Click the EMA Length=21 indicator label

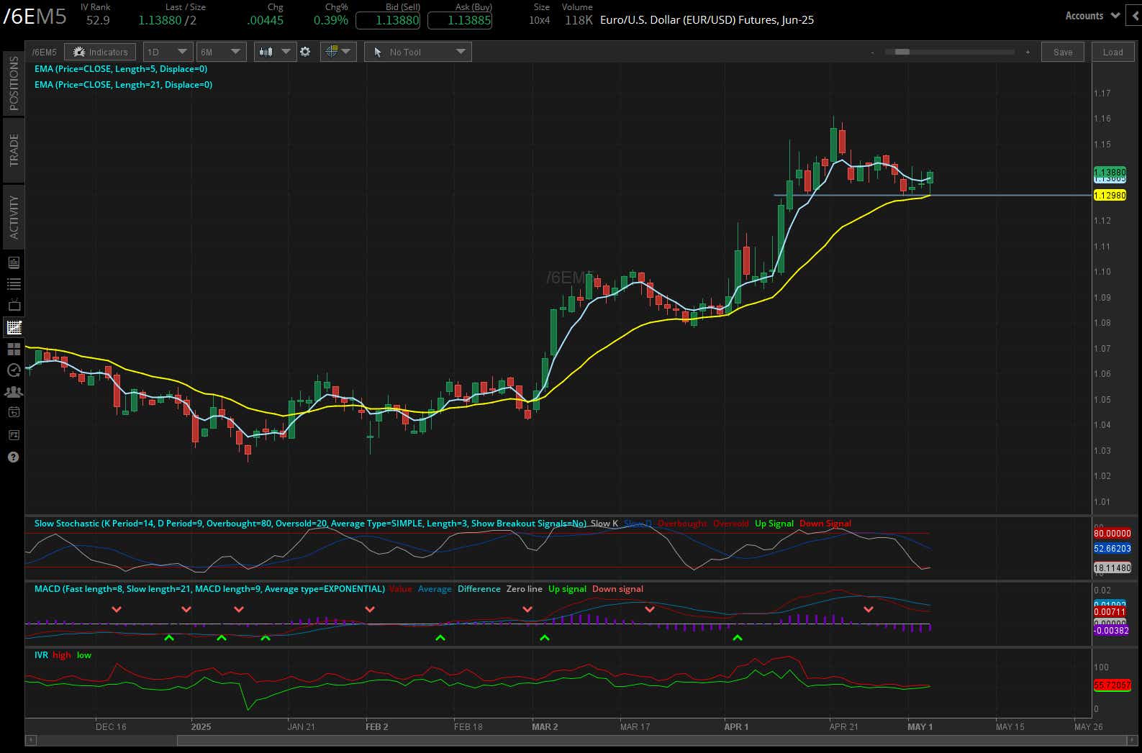tap(124, 85)
